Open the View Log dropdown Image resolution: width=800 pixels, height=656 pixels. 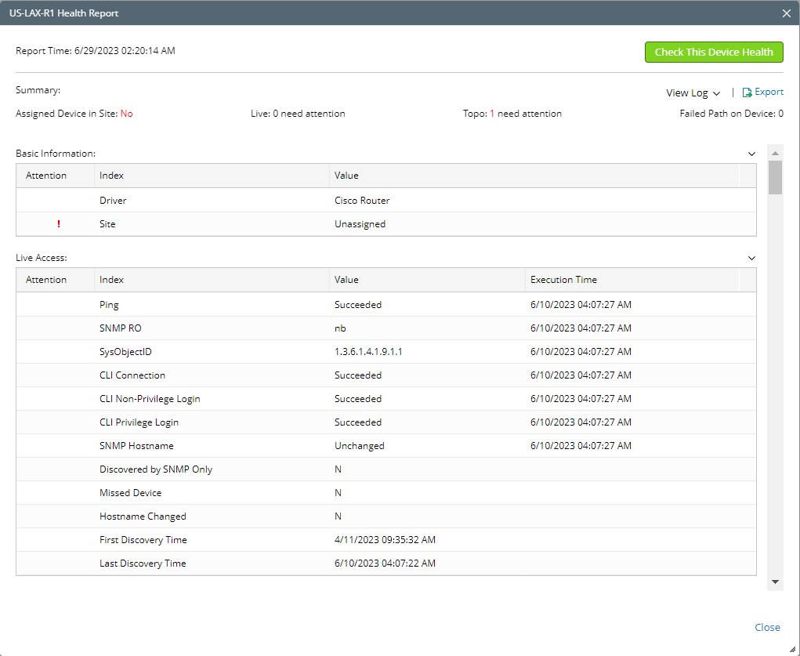pos(693,93)
